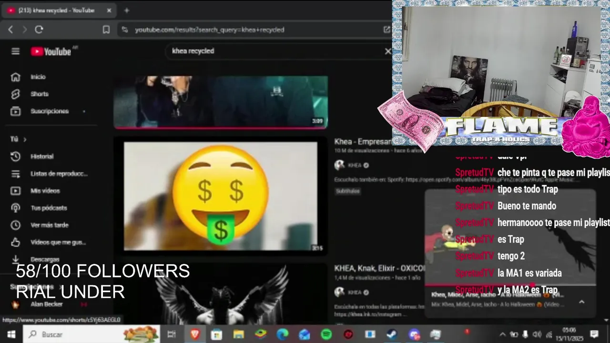Click the YouTube logo

[x=51, y=51]
